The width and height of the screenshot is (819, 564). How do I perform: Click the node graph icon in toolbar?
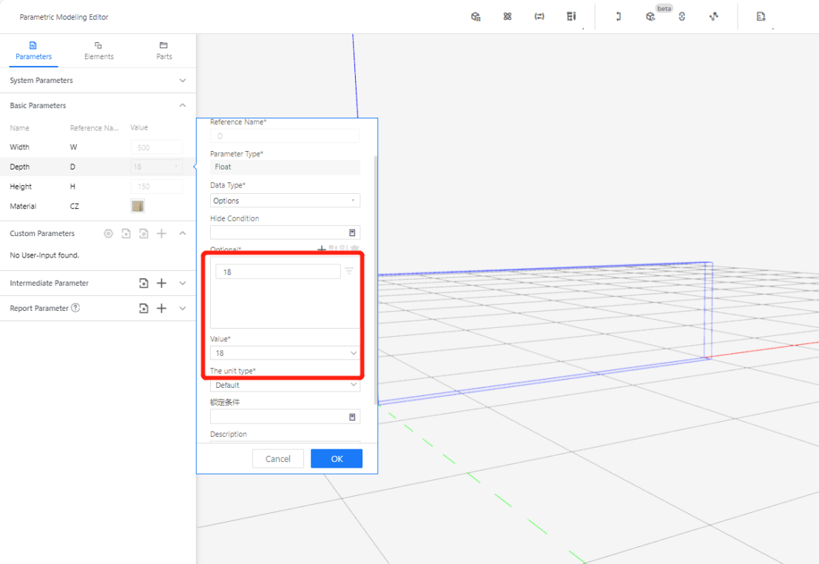pos(713,16)
